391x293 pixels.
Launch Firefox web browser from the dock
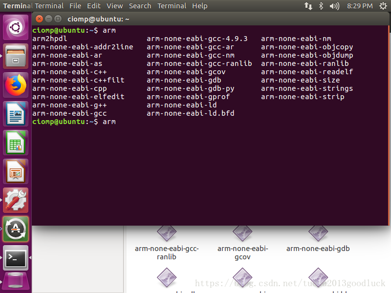(16, 85)
